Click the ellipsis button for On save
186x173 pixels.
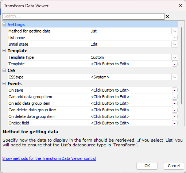pyautogui.click(x=175, y=90)
